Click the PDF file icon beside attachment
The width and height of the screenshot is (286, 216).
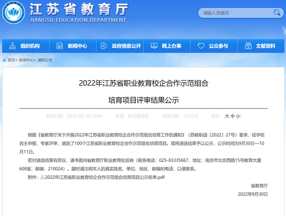43,177
